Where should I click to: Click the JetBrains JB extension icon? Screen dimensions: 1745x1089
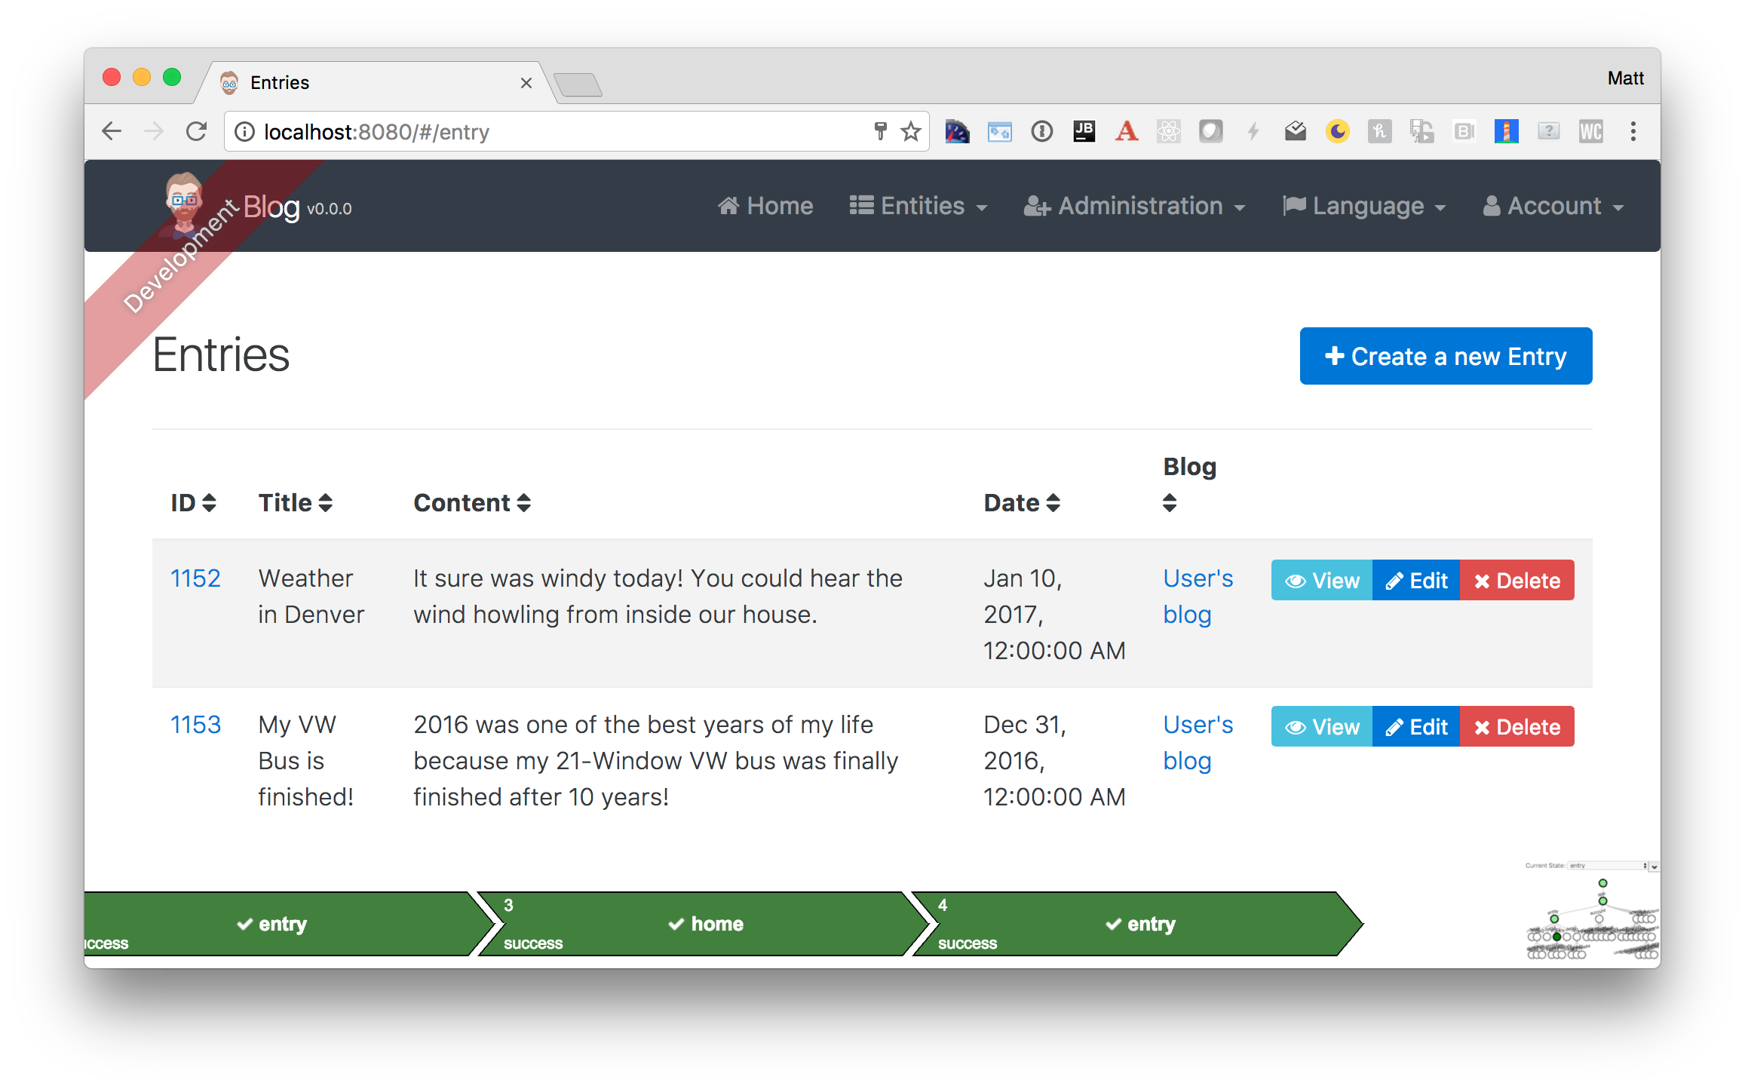pyautogui.click(x=1084, y=132)
